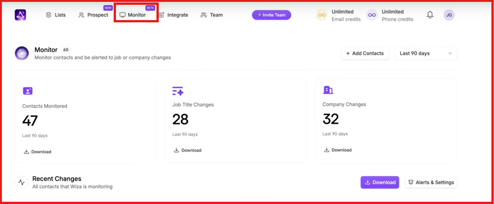Click the Contacts Monitored card icon
The height and width of the screenshot is (204, 494).
(x=28, y=91)
